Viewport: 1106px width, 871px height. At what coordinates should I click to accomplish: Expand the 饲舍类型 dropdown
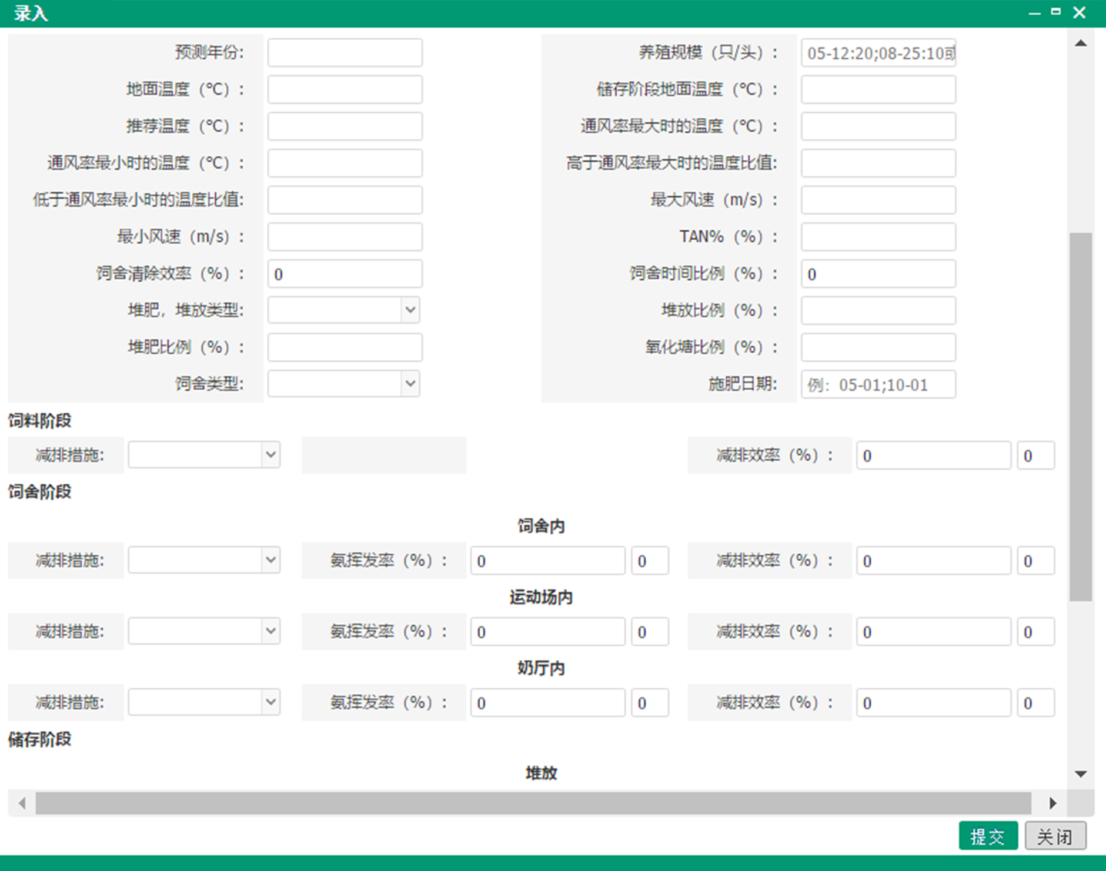click(x=343, y=384)
